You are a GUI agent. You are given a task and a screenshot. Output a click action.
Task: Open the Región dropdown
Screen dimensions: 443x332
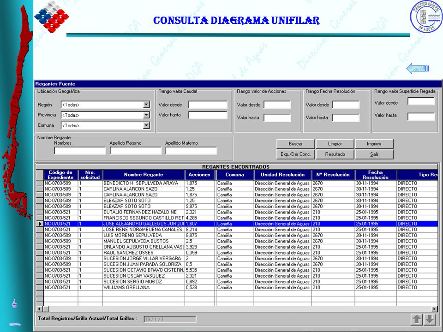[146, 105]
